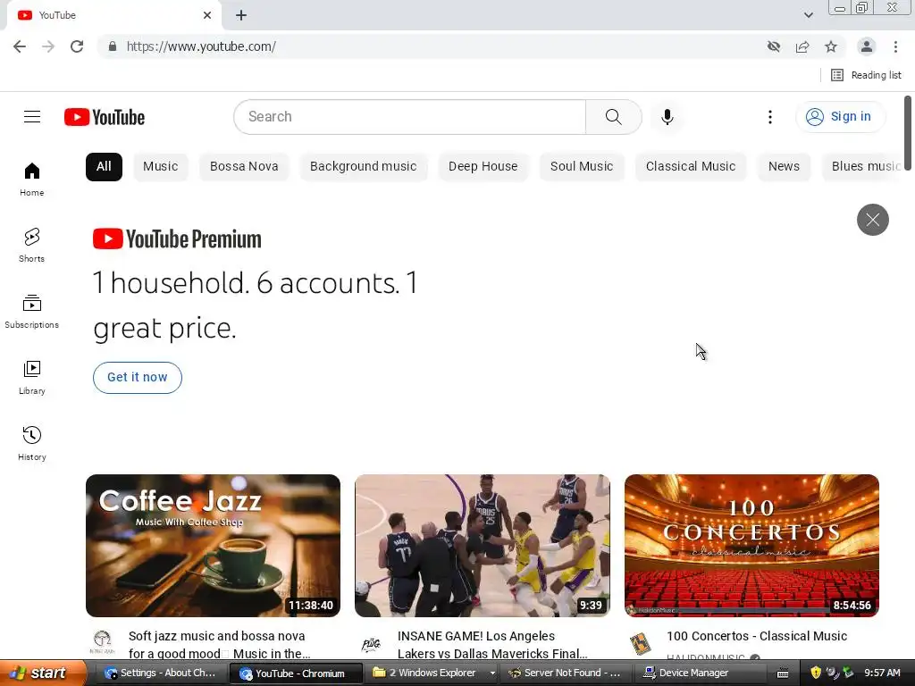The height and width of the screenshot is (686, 915).
Task: Click the YouTube logo
Action: 105,117
